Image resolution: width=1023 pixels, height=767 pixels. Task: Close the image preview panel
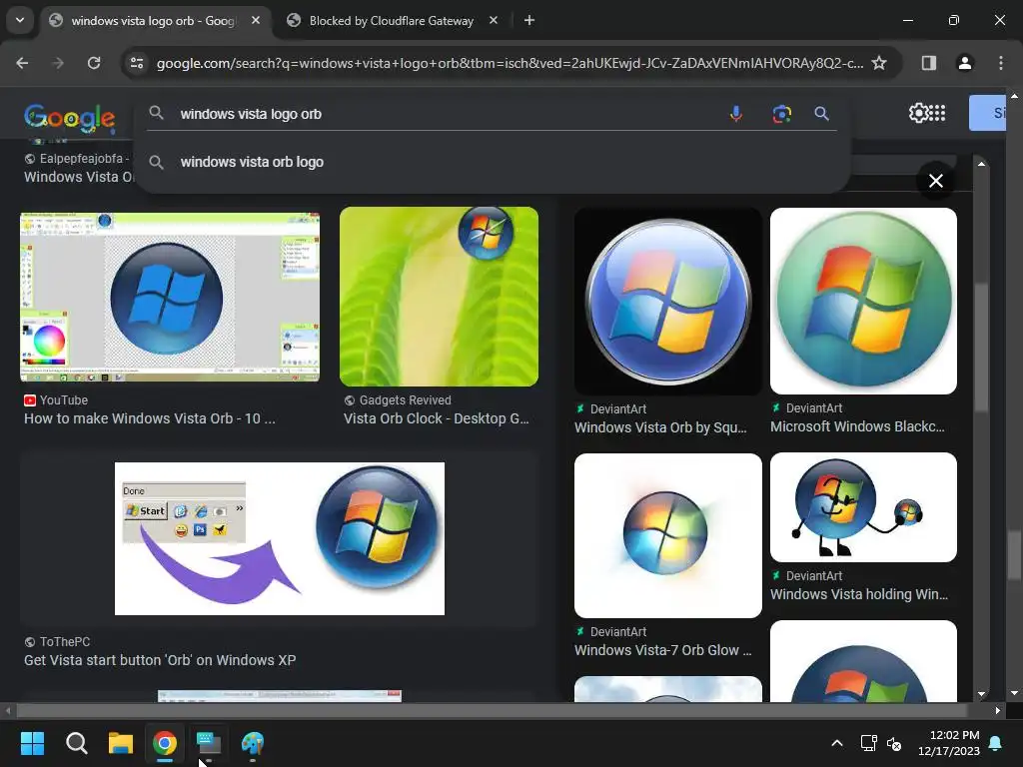click(935, 181)
